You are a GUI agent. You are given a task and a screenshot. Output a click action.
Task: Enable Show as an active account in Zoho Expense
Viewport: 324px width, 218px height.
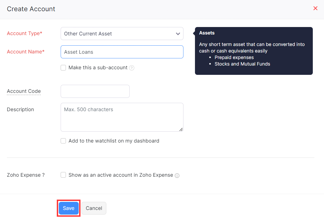63,175
